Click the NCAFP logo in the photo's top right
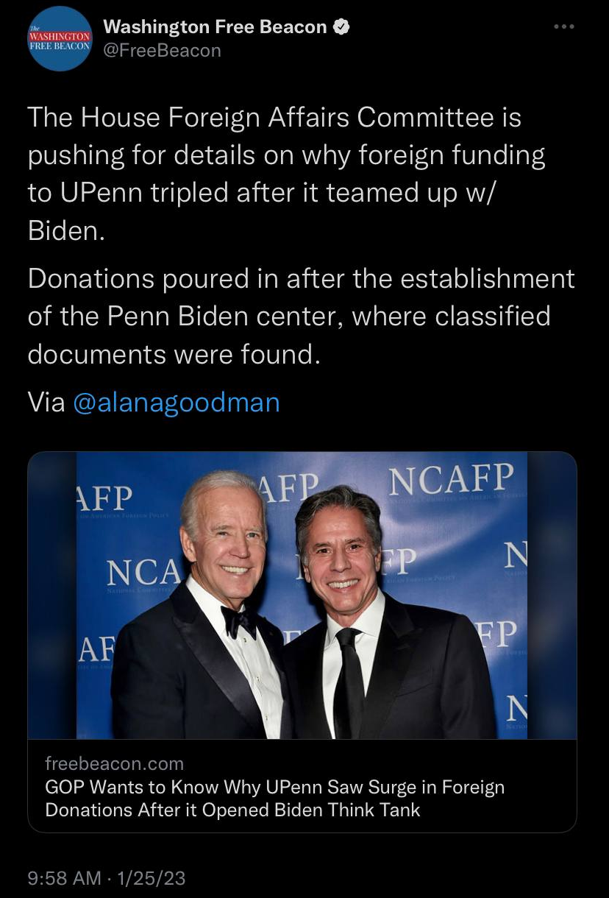Viewport: 609px width, 898px height. (x=450, y=481)
